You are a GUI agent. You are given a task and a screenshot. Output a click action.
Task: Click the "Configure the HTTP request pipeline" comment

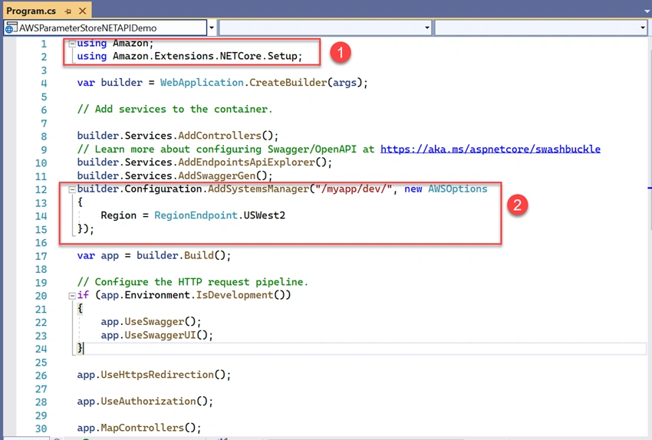(193, 282)
